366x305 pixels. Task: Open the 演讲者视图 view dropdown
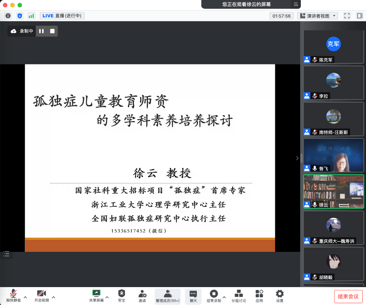pos(317,16)
